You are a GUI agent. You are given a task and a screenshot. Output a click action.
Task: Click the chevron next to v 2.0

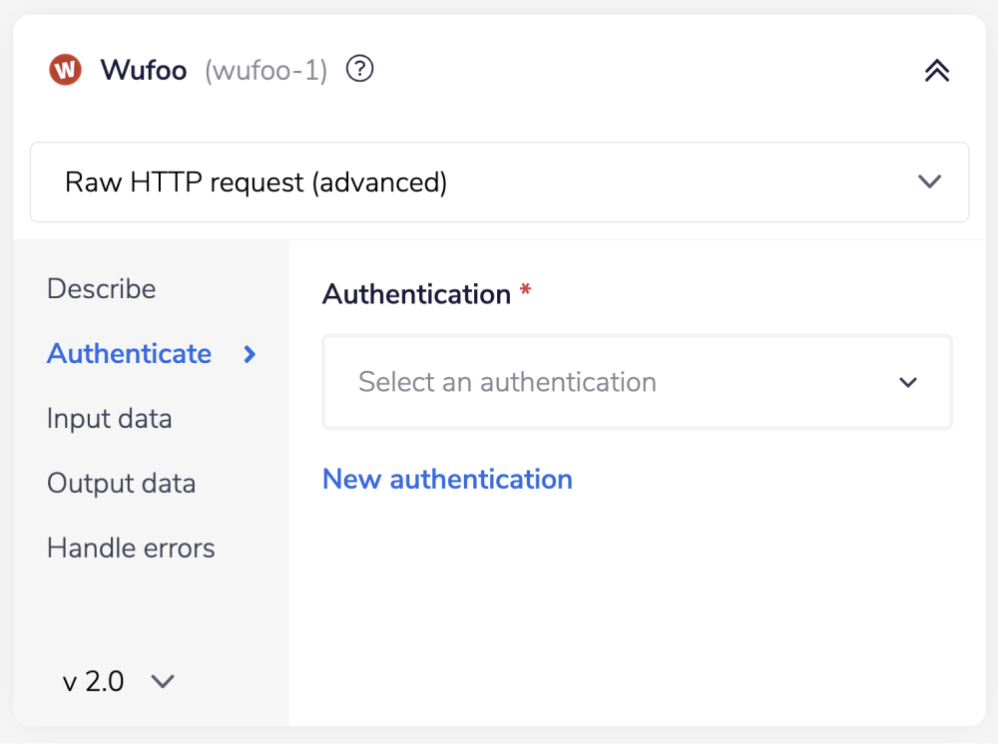pos(163,681)
